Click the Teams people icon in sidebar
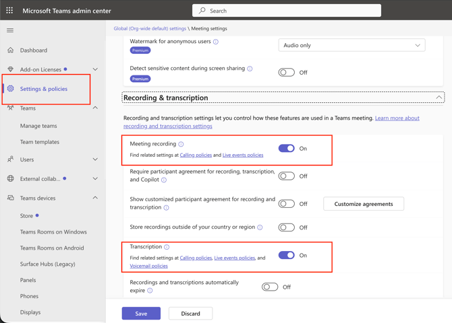This screenshot has width=452, height=323. [x=10, y=108]
